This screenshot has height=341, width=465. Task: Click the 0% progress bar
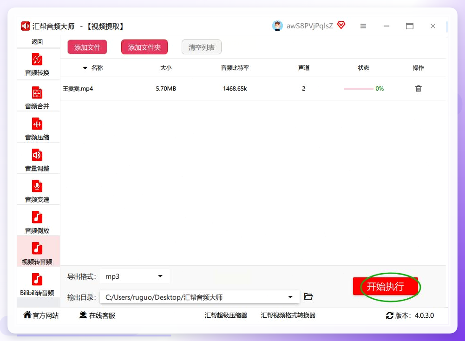point(359,89)
